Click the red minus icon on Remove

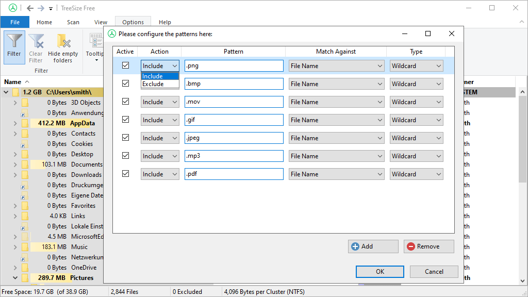pos(411,246)
